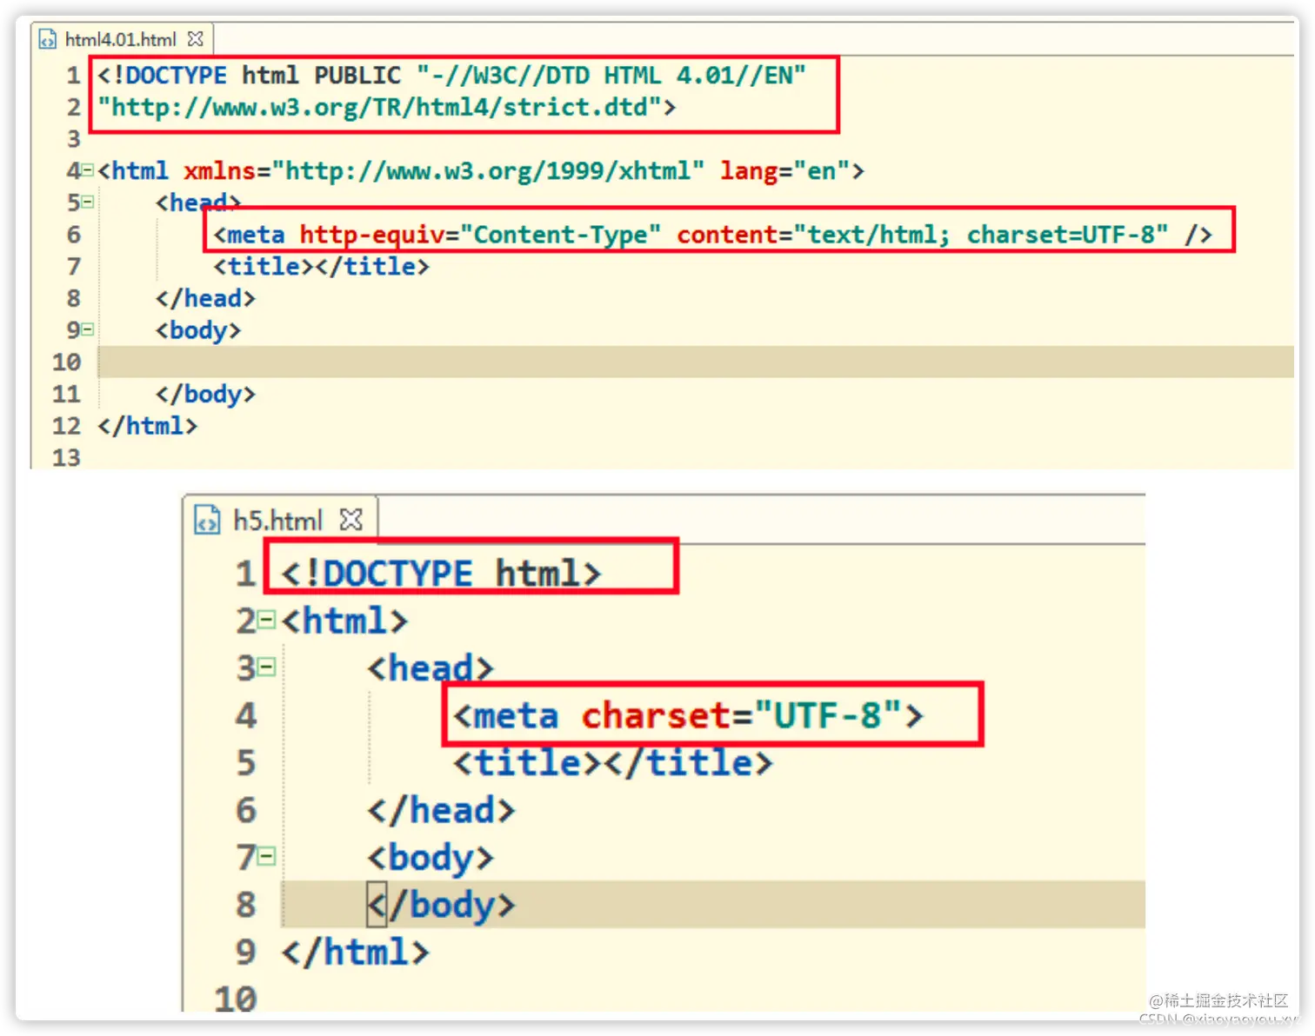Close the h5.html tab
The height and width of the screenshot is (1036, 1315).
pos(350,520)
